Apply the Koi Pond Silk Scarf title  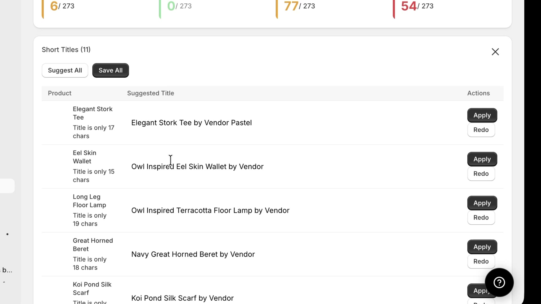pos(482,291)
